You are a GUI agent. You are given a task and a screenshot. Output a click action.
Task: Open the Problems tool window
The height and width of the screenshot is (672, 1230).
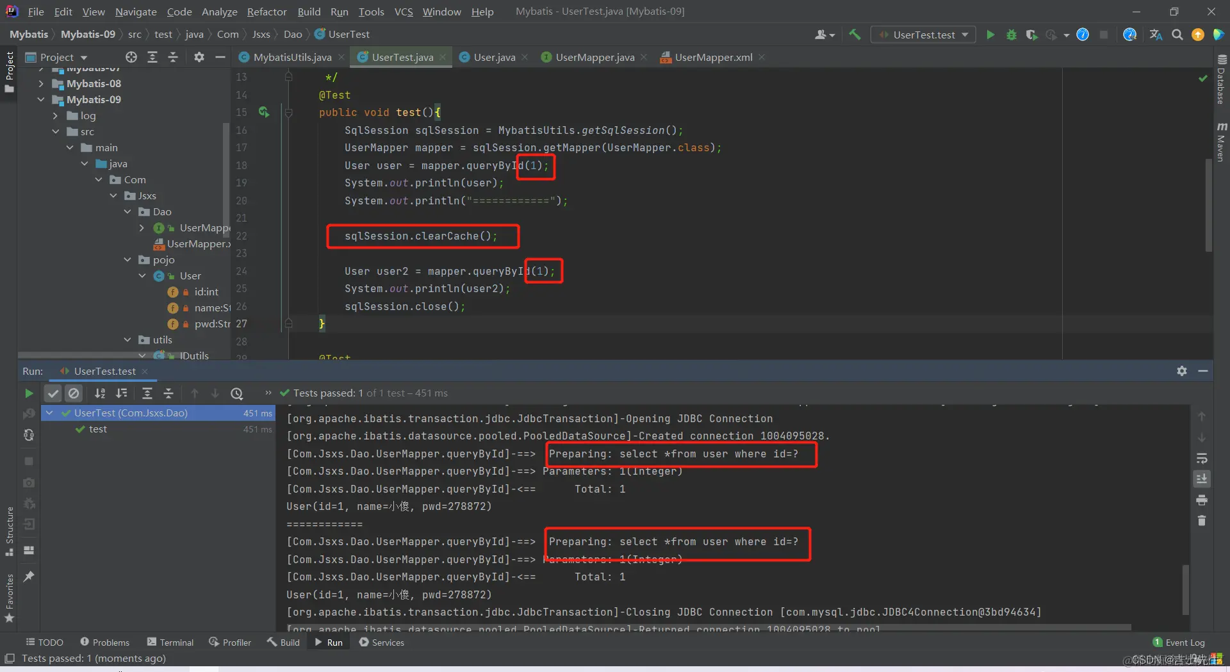coord(105,643)
